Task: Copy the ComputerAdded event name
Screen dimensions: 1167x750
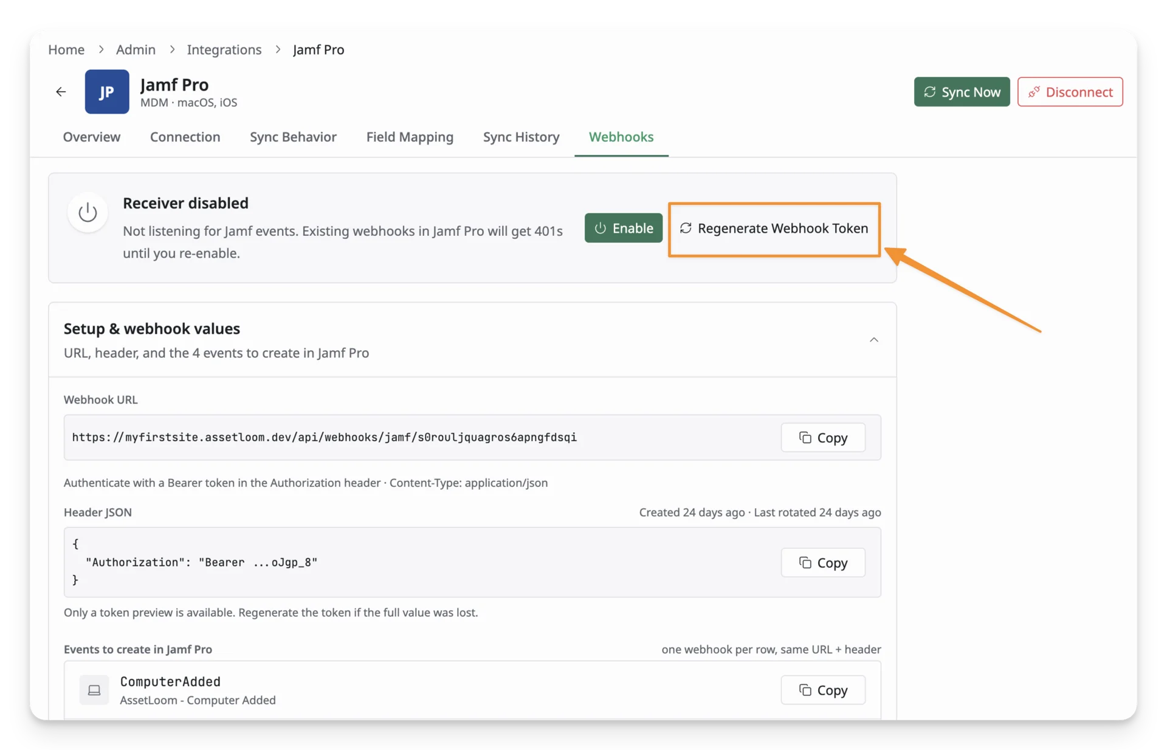Action: coord(823,690)
